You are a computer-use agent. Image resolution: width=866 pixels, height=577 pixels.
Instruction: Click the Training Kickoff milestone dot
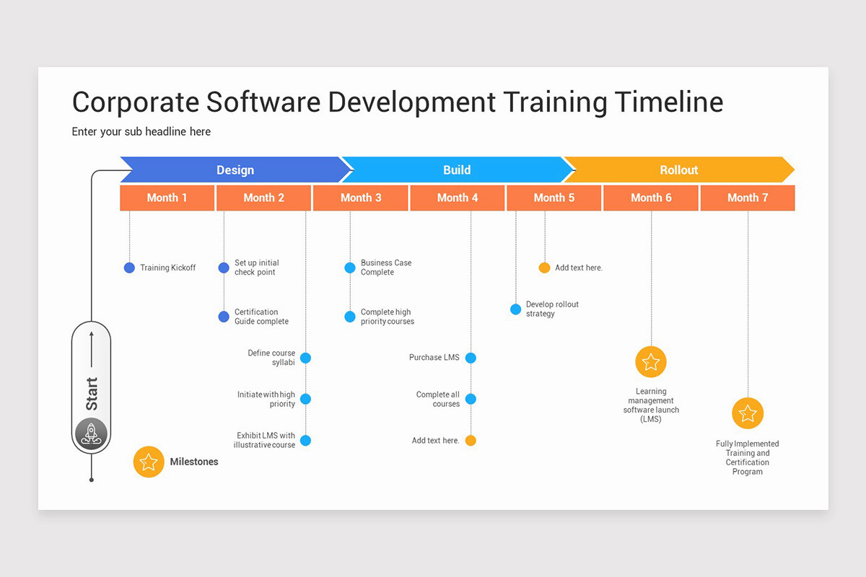coord(128,268)
